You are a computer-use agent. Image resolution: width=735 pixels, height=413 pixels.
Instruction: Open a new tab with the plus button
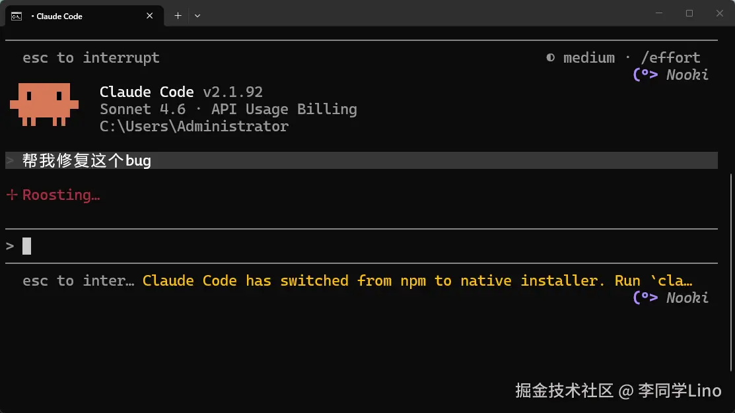pos(178,16)
